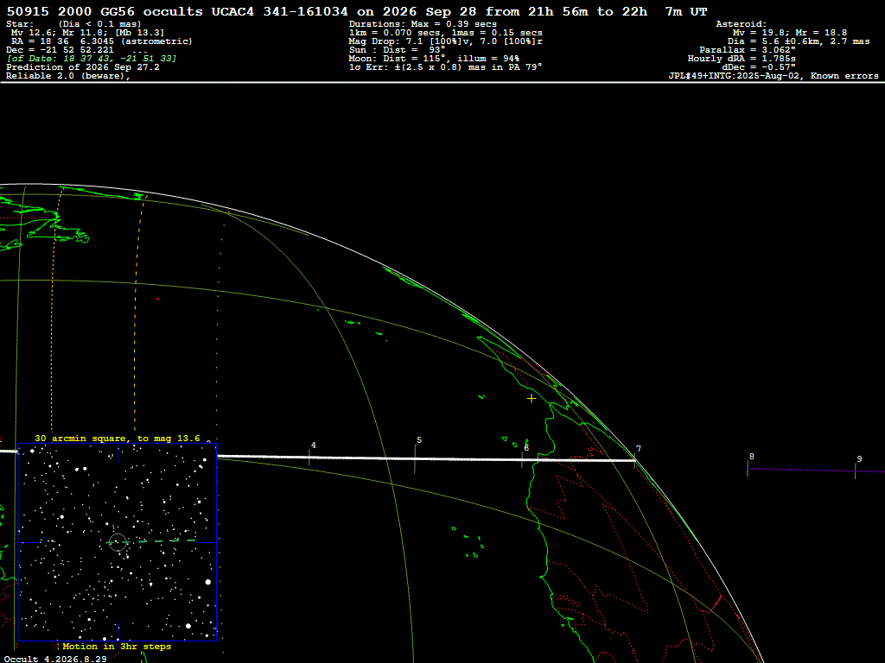
Task: Click the purple dotted path segment
Action: pyautogui.click(x=816, y=470)
